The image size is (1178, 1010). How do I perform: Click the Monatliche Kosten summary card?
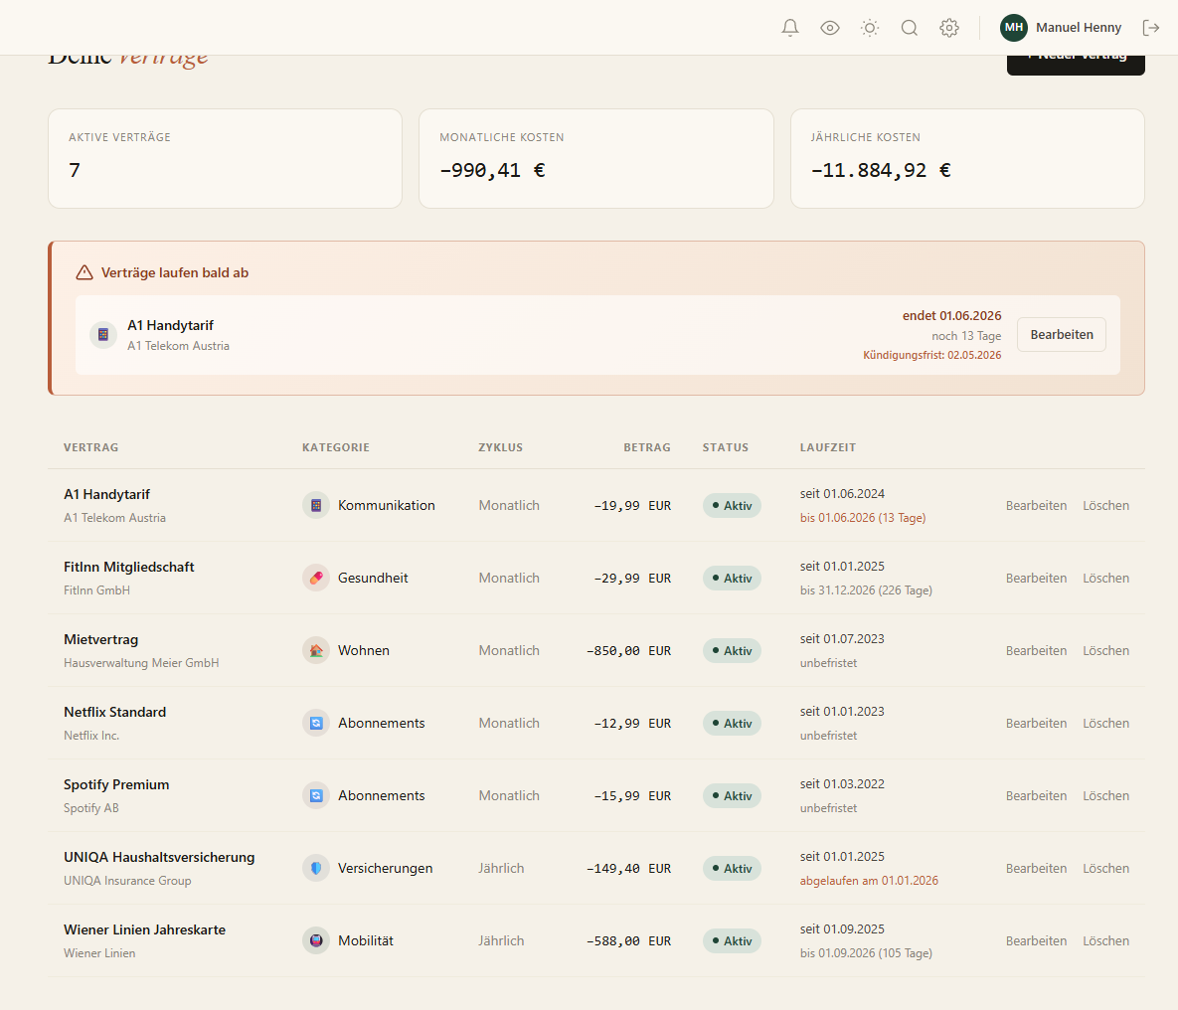click(x=595, y=159)
